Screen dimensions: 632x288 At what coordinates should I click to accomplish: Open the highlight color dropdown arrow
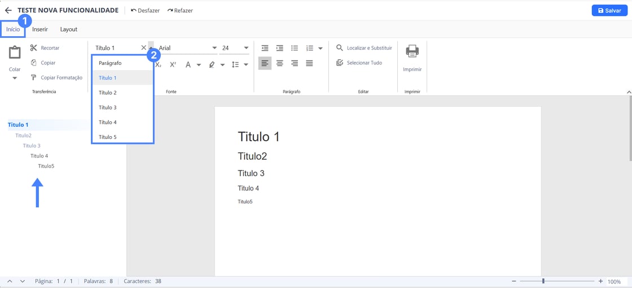coord(222,65)
